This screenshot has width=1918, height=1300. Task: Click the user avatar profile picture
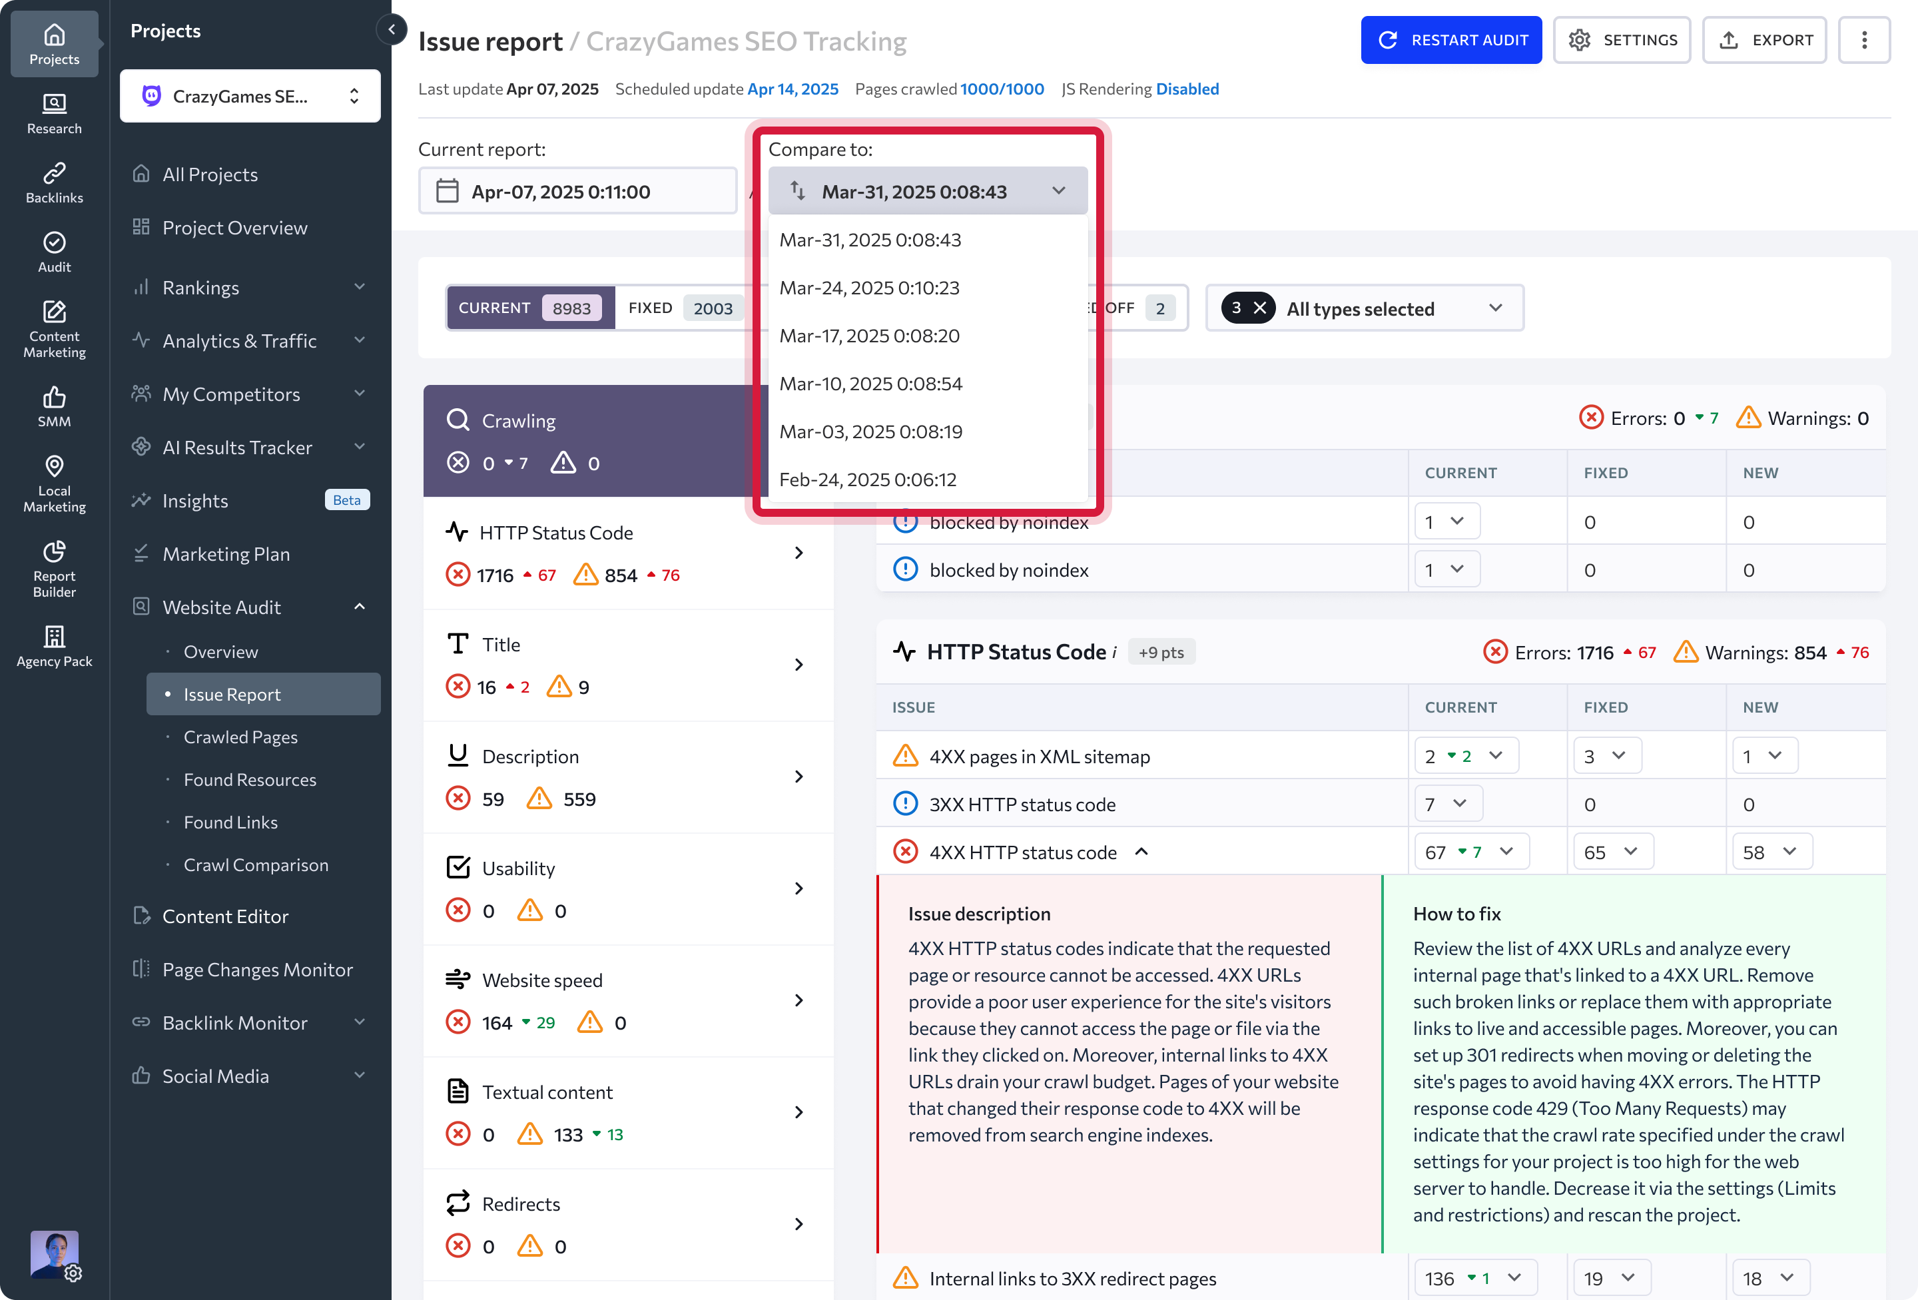[x=55, y=1254]
